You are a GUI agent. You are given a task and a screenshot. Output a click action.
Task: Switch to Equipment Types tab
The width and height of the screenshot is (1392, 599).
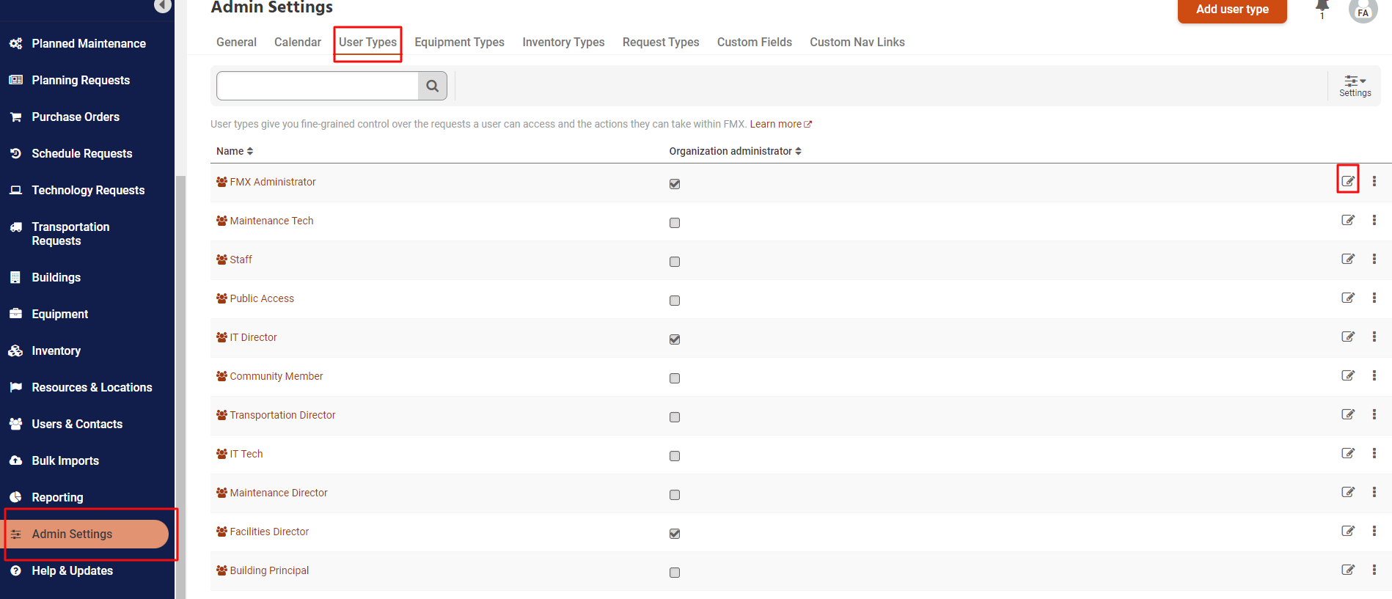click(x=459, y=43)
